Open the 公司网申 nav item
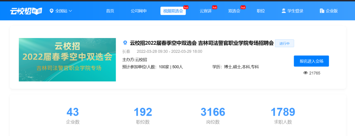Image resolution: width=355 pixels, height=136 pixels. 138,11
